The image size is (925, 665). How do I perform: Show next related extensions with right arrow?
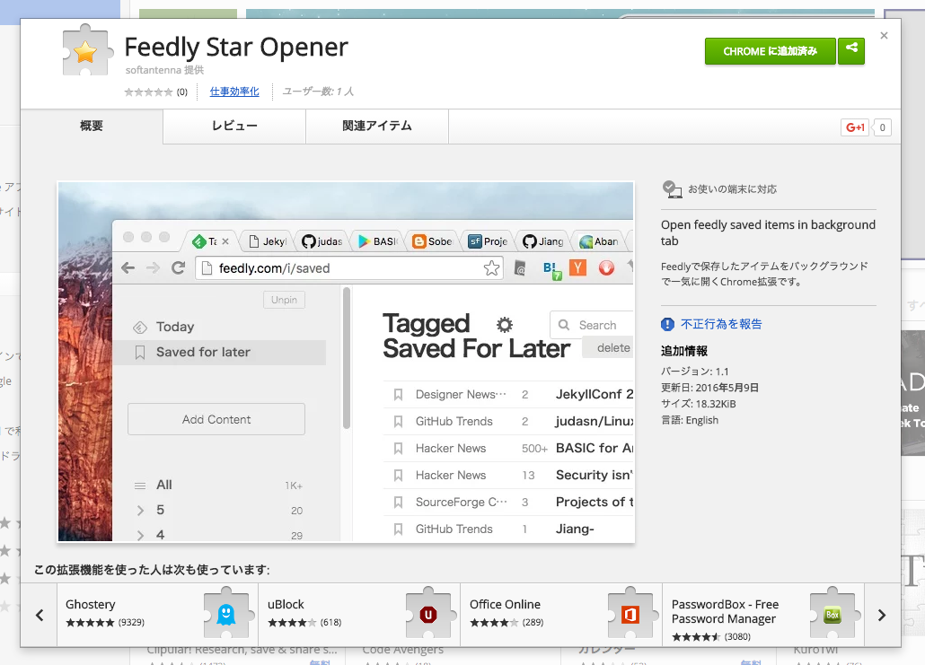tap(882, 616)
